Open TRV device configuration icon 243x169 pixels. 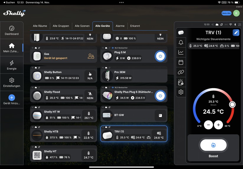(x=181, y=82)
